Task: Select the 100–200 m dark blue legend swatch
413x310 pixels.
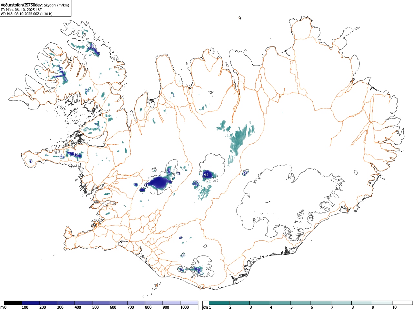Action: tap(31, 303)
